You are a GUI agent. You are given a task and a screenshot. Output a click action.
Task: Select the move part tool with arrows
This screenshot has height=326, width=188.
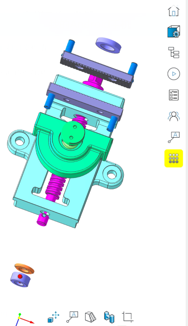pyautogui.click(x=53, y=317)
